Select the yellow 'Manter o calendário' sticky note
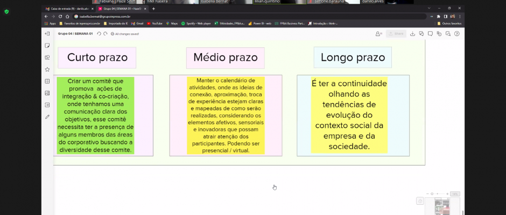Screen dimensions: 506x215 click(226, 116)
